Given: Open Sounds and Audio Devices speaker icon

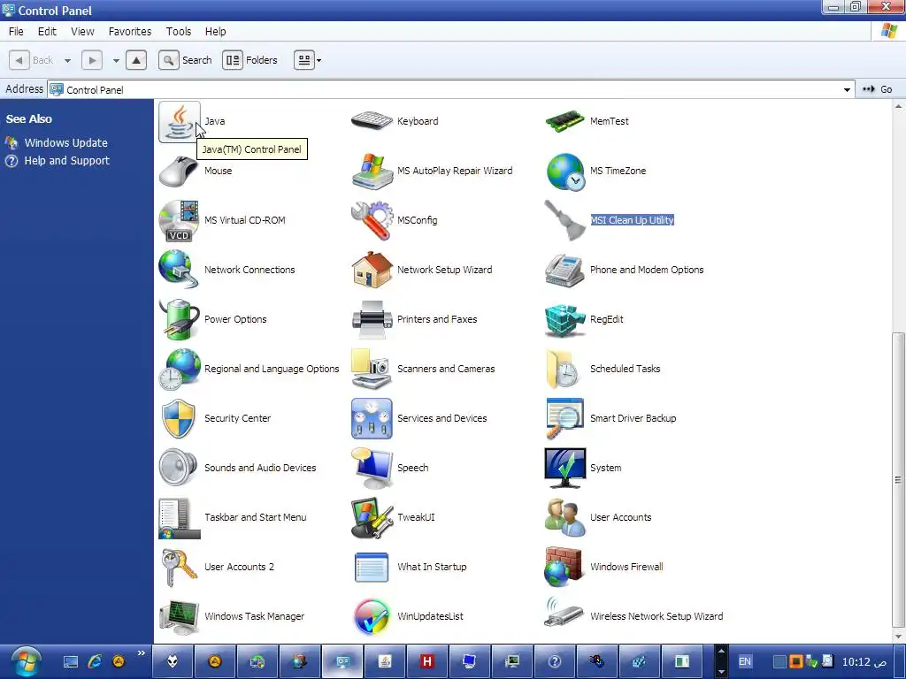Looking at the screenshot, I should click(179, 468).
